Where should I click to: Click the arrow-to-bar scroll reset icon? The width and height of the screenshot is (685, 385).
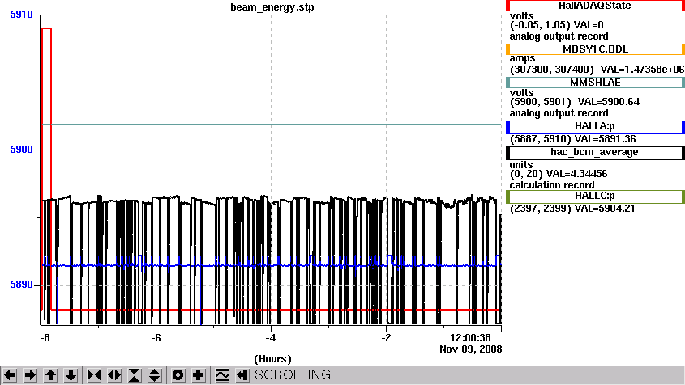click(x=242, y=375)
